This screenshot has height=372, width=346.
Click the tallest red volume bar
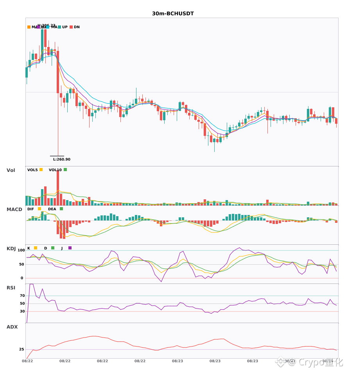58,188
